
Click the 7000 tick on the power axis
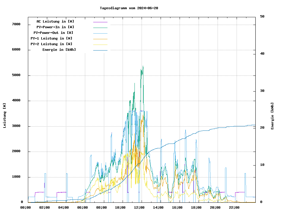16,24
